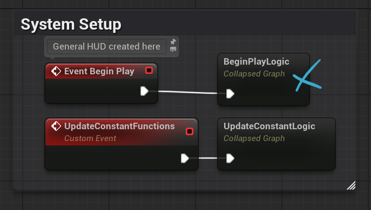Viewport: 371px width, 210px height.
Task: Select the UpdateConstantFunctions custom event node
Action: [122, 144]
